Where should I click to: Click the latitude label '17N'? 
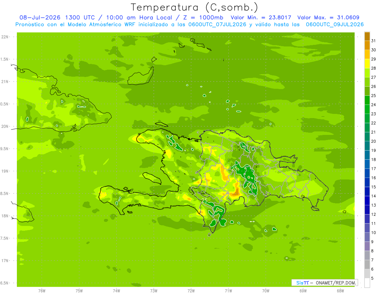pyautogui.click(x=5, y=261)
